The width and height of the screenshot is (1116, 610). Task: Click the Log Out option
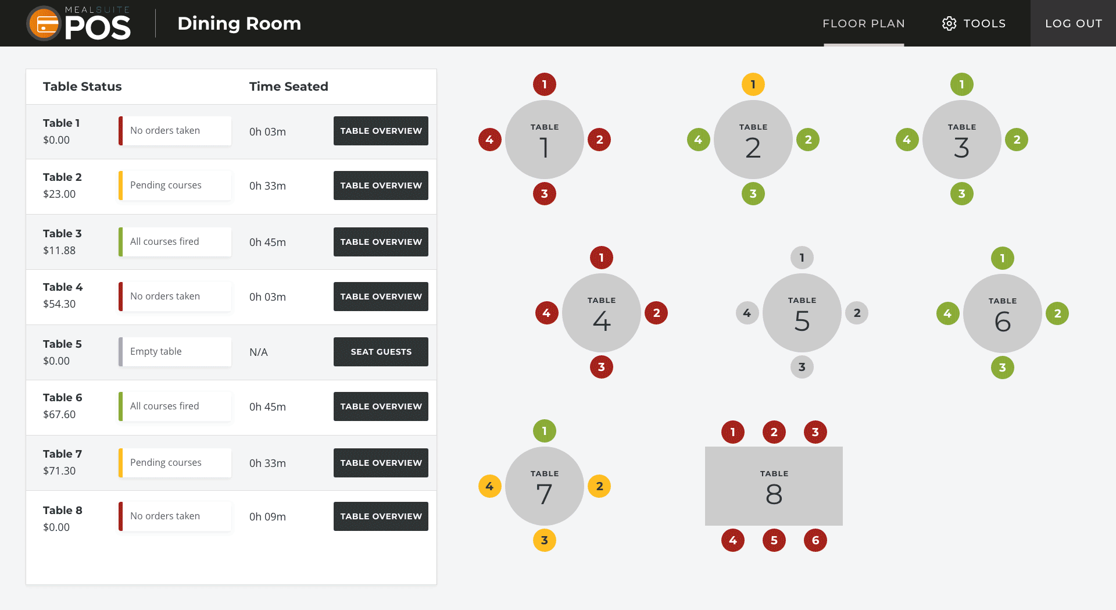click(1073, 23)
